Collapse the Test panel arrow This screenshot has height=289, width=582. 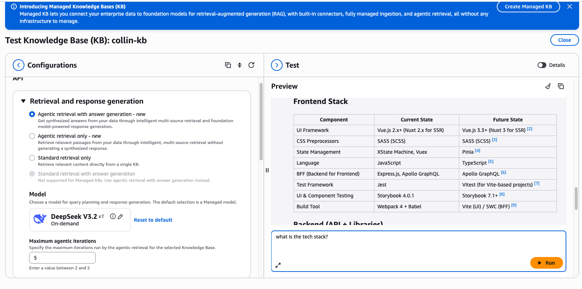coord(277,65)
